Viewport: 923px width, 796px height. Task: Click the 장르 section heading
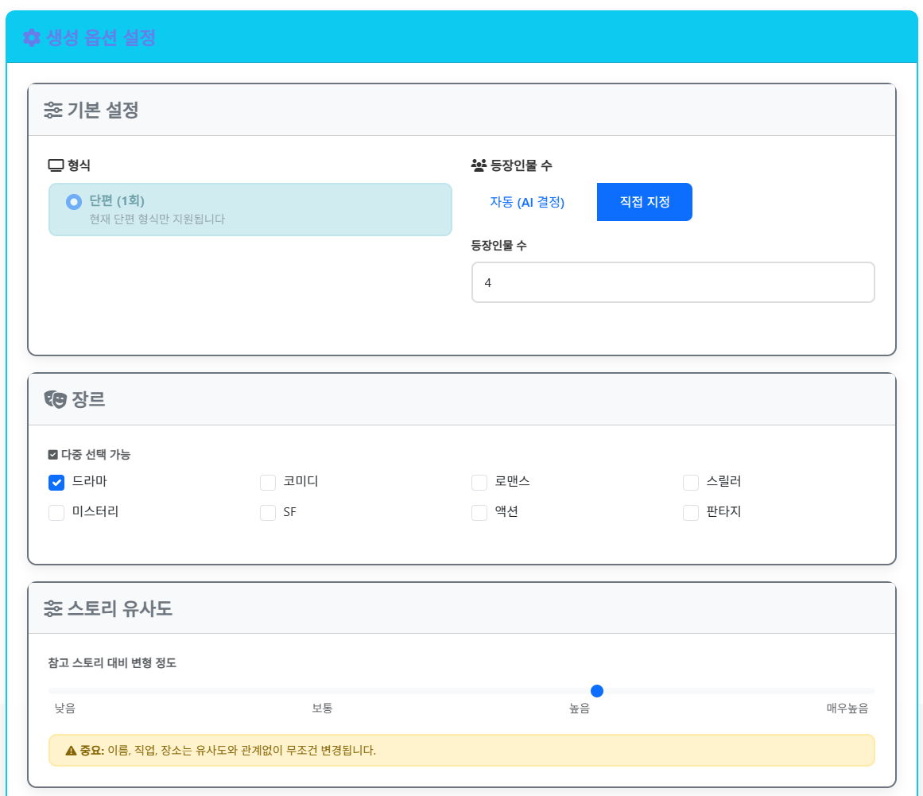point(88,399)
